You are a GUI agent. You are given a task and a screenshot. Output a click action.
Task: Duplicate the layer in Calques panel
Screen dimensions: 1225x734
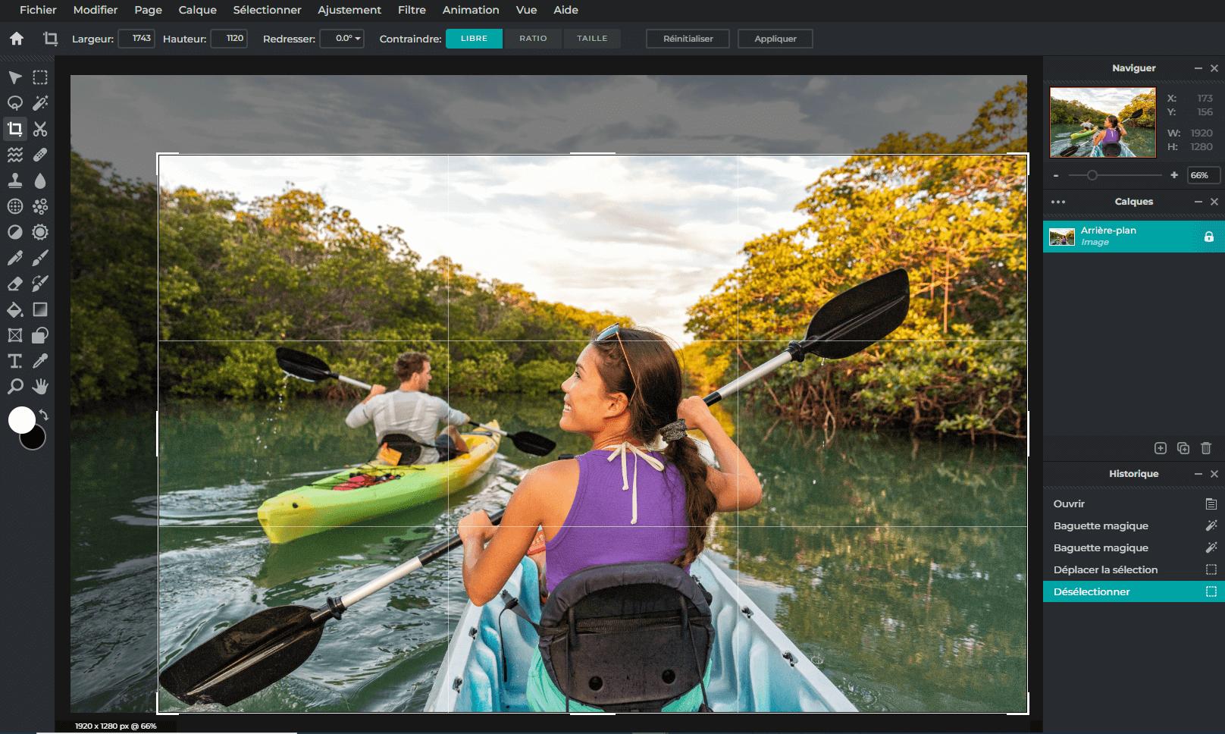[1183, 448]
